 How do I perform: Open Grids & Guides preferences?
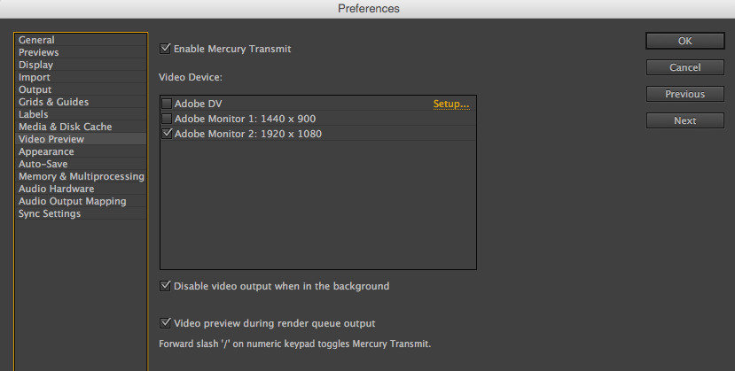[53, 102]
